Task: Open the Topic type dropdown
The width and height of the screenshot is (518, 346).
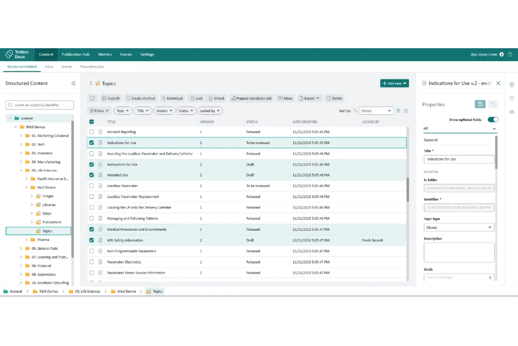Action: 459,228
